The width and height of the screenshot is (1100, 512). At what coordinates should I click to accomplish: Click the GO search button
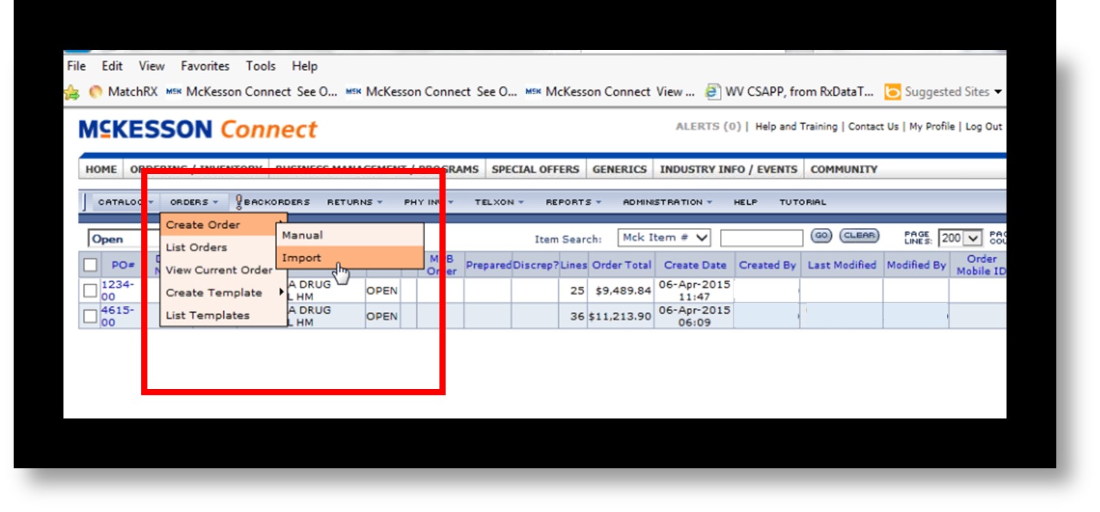pyautogui.click(x=822, y=236)
